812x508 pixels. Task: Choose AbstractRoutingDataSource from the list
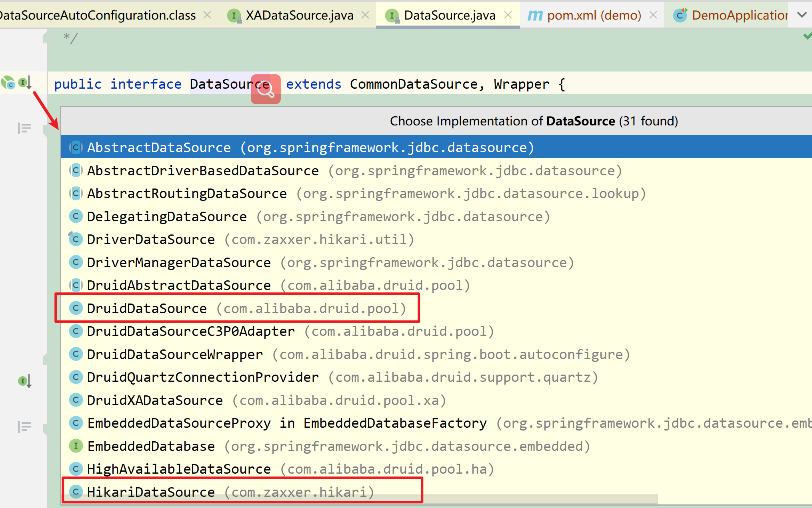pos(187,193)
